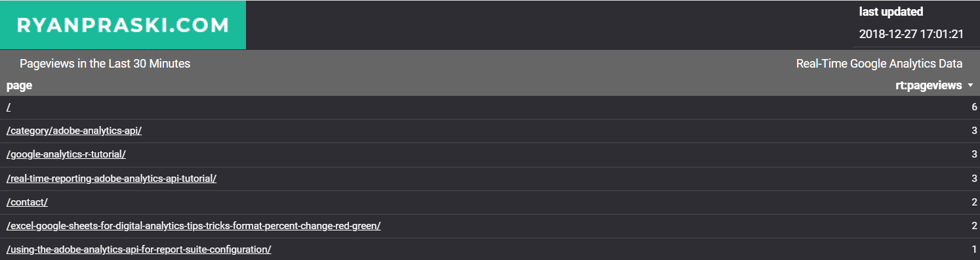The height and width of the screenshot is (260, 980).
Task: Click the pageviews value for google-analytics-r-tutorial row
Action: (x=974, y=154)
